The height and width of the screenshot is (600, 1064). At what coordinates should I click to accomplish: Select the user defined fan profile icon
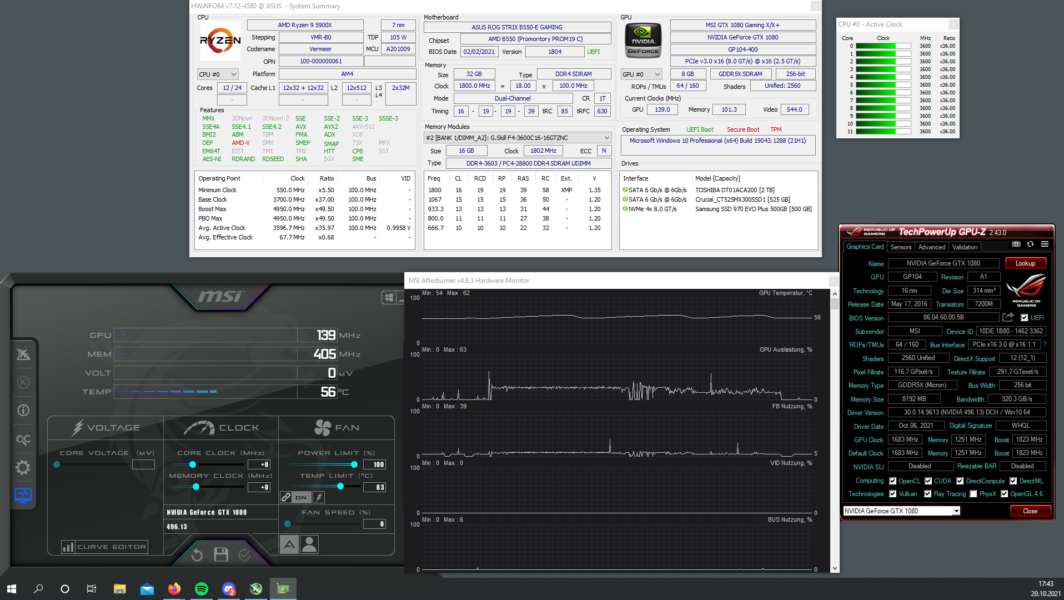pyautogui.click(x=309, y=544)
